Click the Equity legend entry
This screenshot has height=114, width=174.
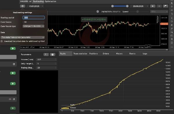[68, 105]
